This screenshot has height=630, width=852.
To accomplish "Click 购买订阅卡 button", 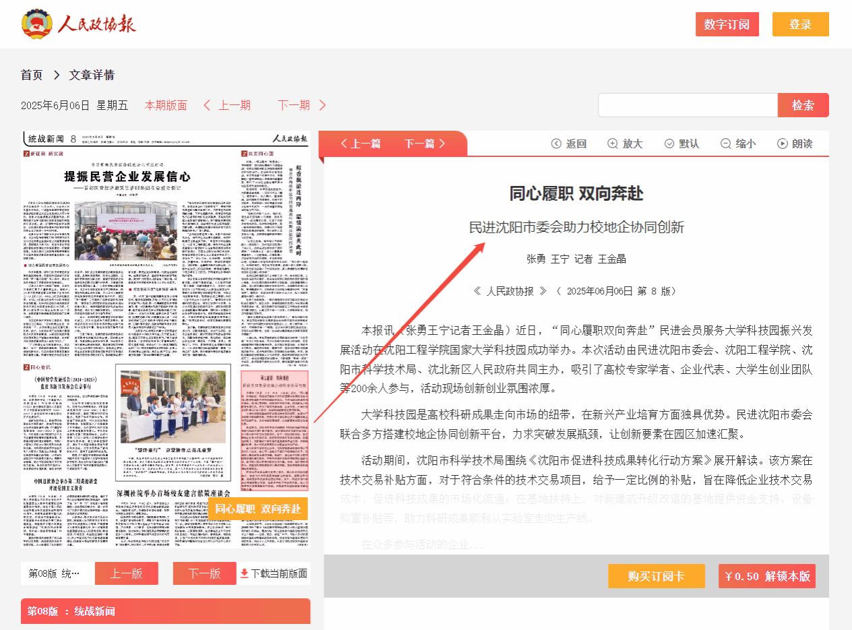I will 656,576.
